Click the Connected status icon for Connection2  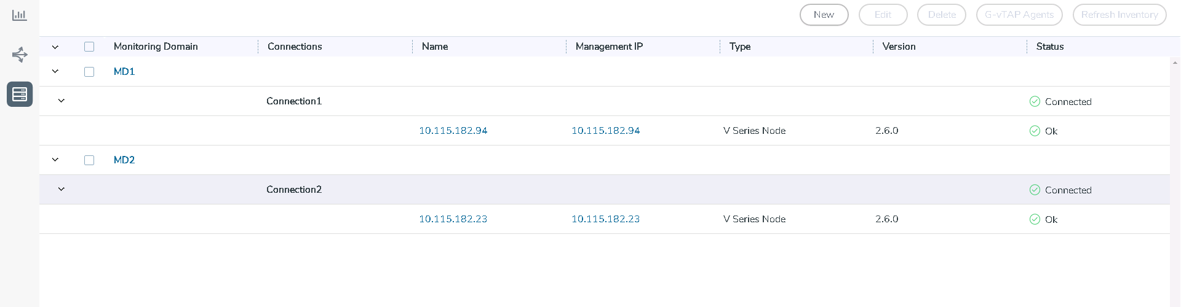coord(1035,190)
